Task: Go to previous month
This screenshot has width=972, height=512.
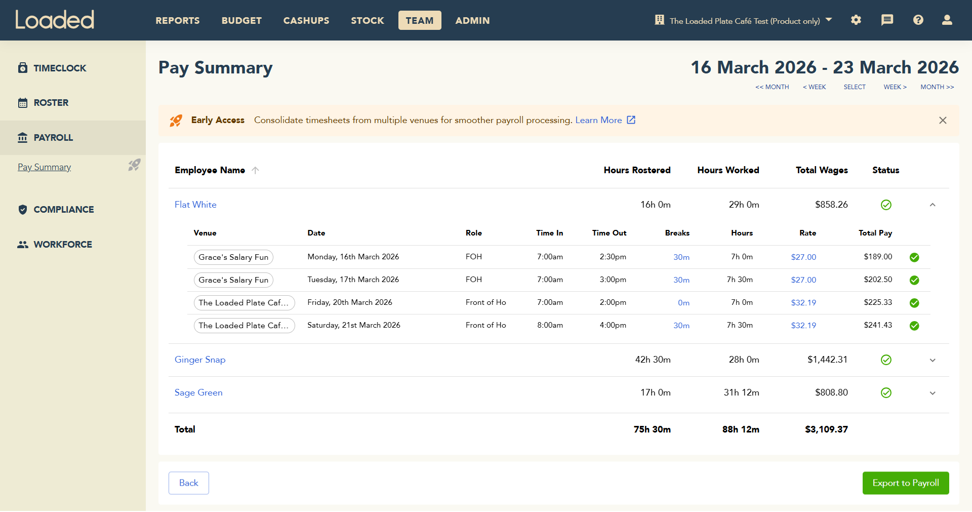Action: pos(772,87)
